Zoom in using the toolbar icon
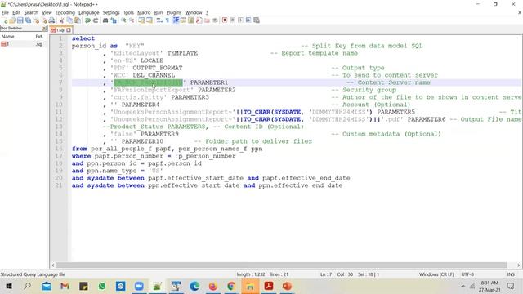 click(124, 20)
